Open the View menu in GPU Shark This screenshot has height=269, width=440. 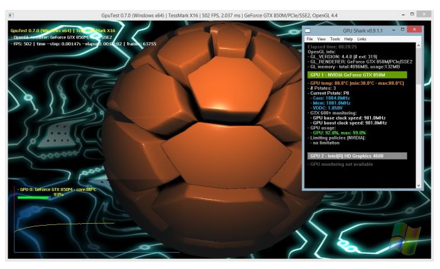321,39
